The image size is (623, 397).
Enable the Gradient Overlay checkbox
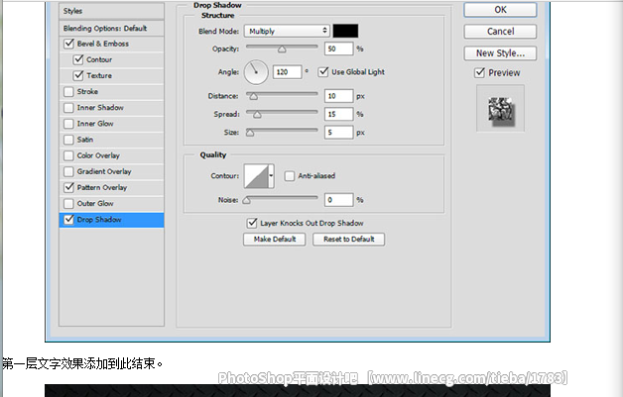[68, 171]
